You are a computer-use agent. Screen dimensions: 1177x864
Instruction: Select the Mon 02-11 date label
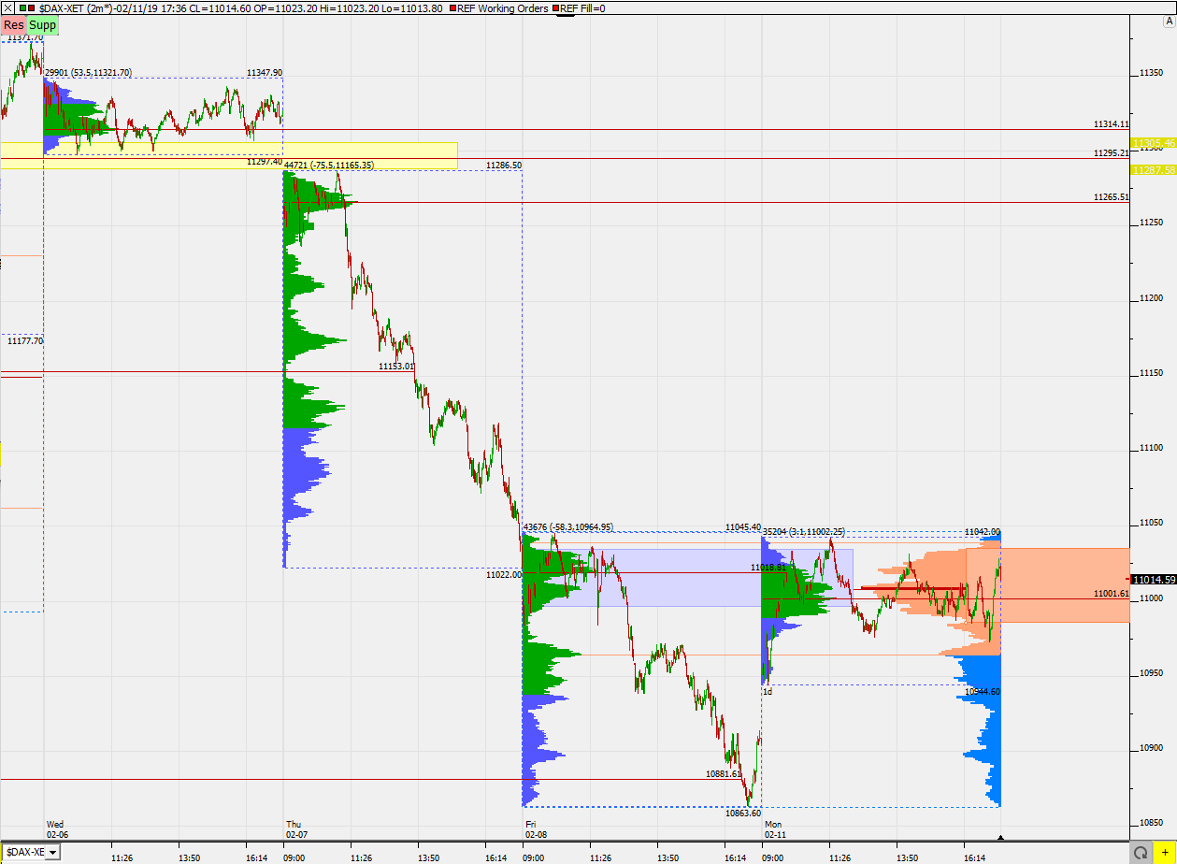coord(776,828)
